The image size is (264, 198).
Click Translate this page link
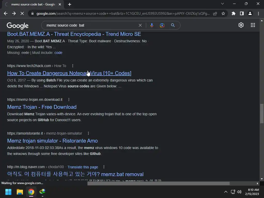(83, 167)
